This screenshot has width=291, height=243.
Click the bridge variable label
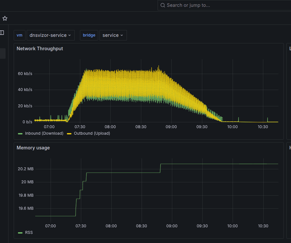[89, 35]
